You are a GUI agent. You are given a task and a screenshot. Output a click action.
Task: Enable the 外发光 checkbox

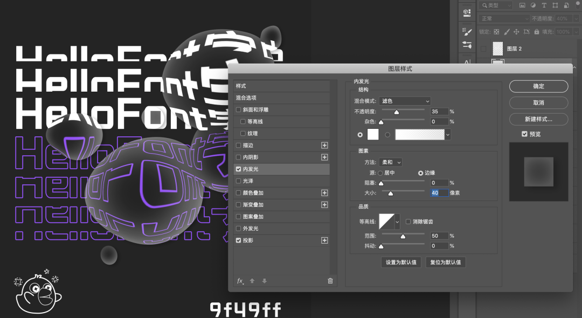click(239, 229)
